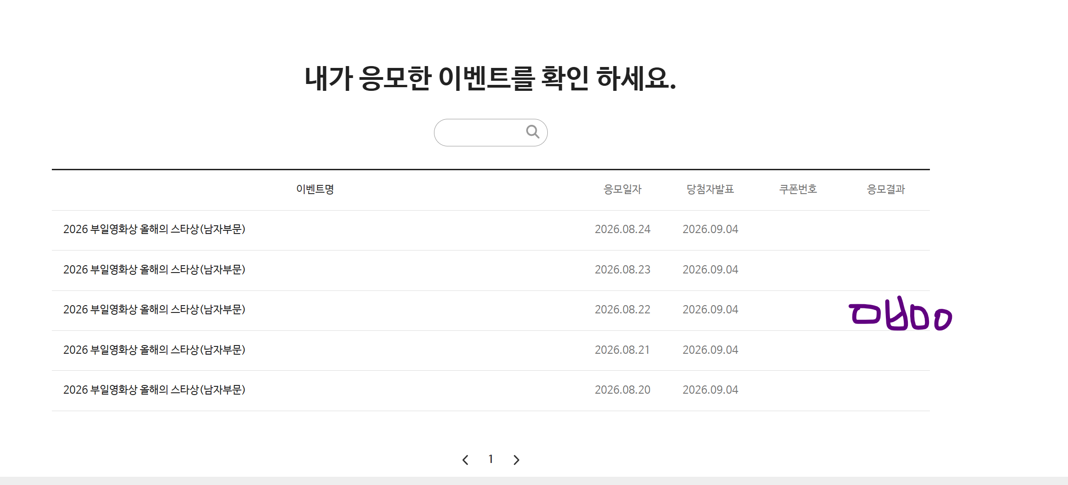Viewport: 1068px width, 485px height.
Task: Click the 이벤트명 column header
Action: [x=315, y=189]
